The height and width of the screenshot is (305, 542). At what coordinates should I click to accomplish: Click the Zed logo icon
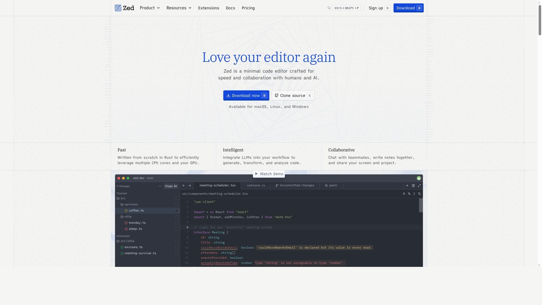point(118,8)
